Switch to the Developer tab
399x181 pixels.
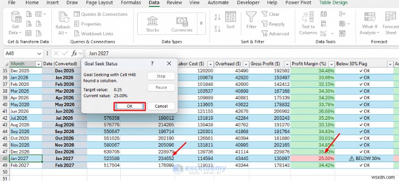pyautogui.click(x=248, y=3)
